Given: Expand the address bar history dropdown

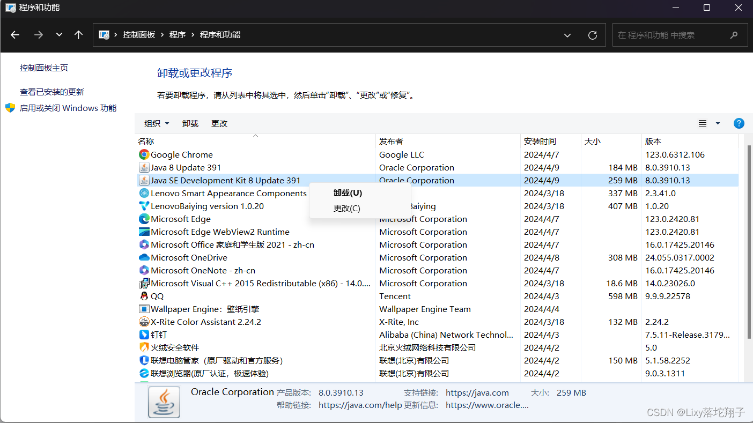Looking at the screenshot, I should (567, 35).
